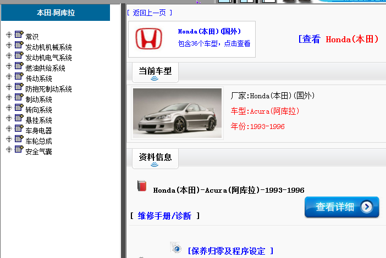
Task: Expand the 防抱死制动系统 tree node
Action: (9, 87)
